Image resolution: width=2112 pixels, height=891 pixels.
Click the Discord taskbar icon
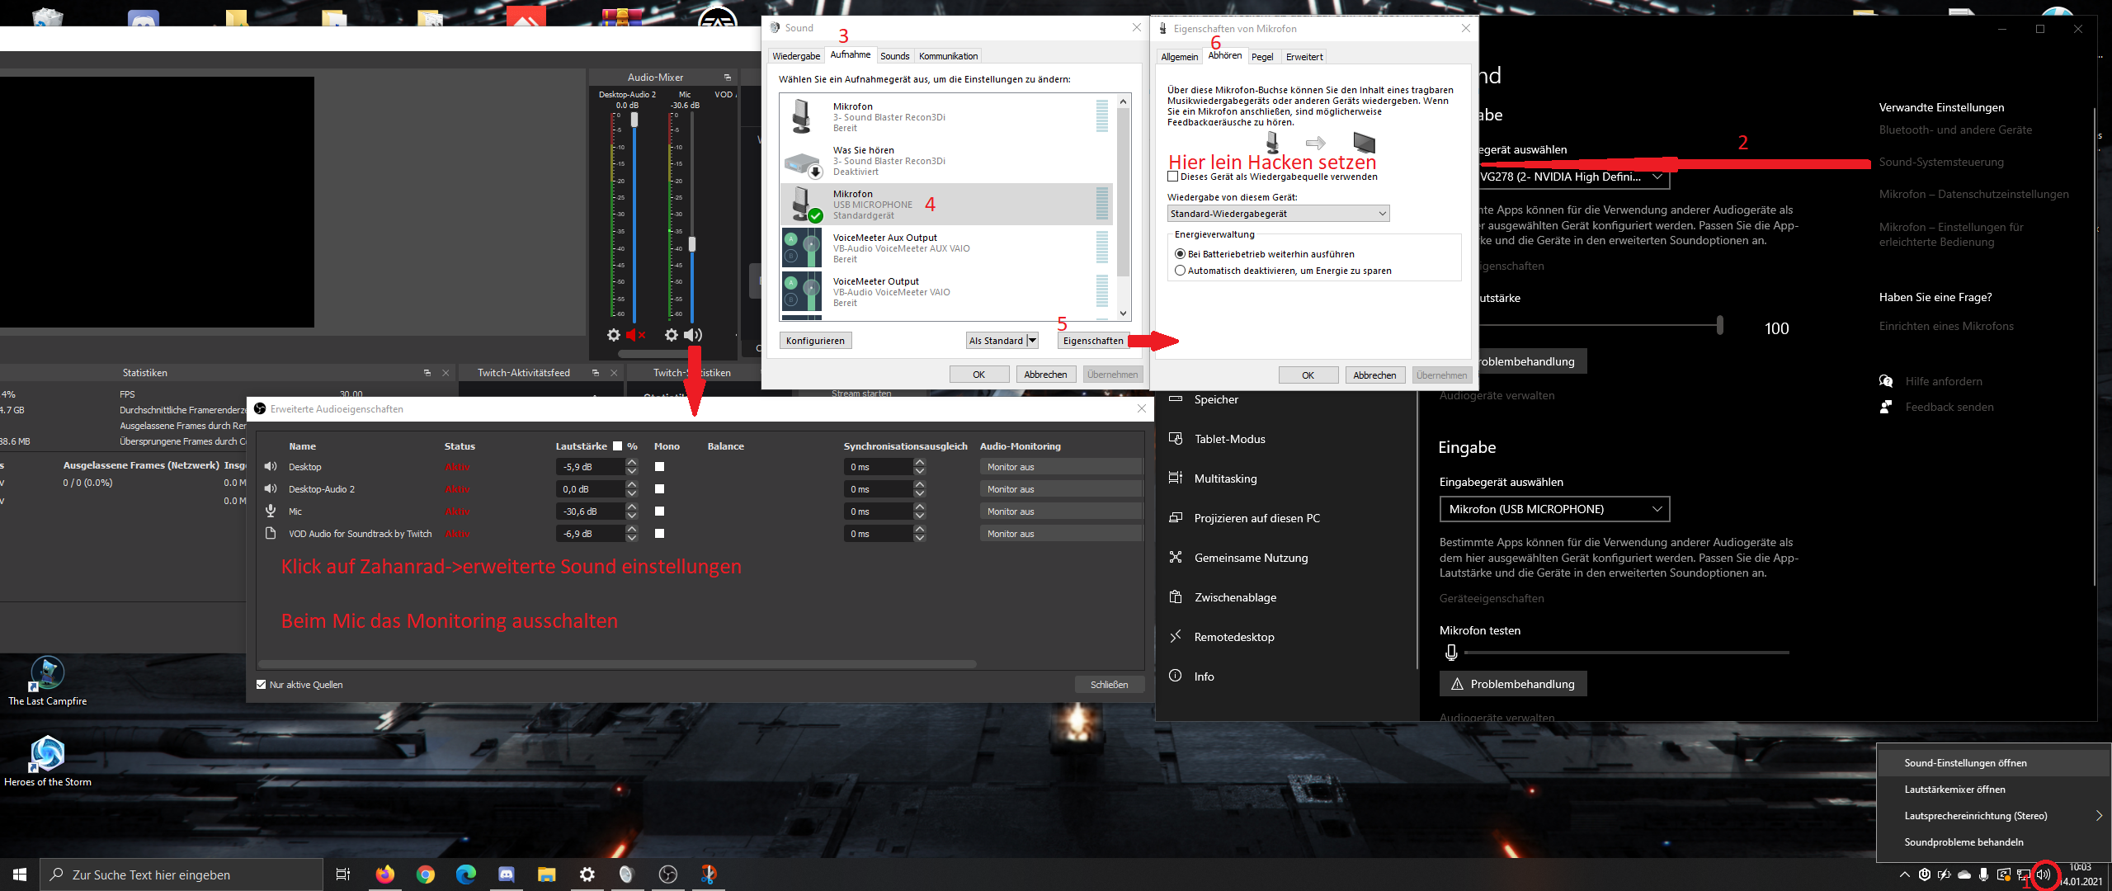click(507, 874)
